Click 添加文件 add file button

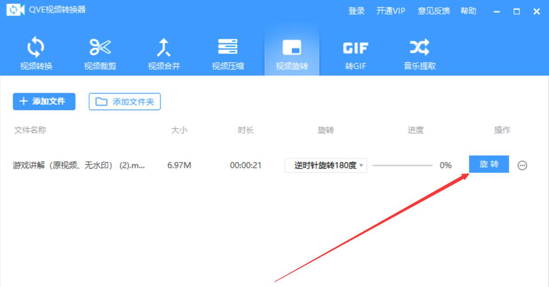44,102
